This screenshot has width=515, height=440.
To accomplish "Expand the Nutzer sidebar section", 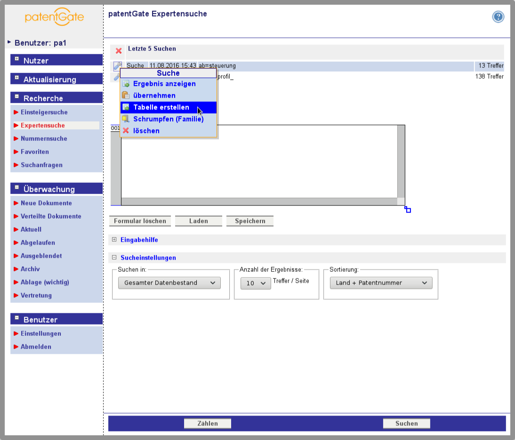I will pyautogui.click(x=17, y=58).
